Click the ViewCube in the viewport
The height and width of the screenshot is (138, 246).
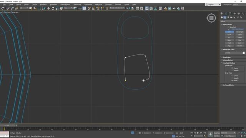(x=211, y=18)
